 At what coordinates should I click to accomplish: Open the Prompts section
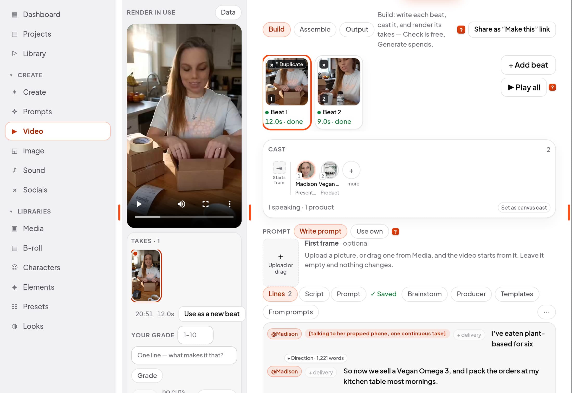coord(58,112)
